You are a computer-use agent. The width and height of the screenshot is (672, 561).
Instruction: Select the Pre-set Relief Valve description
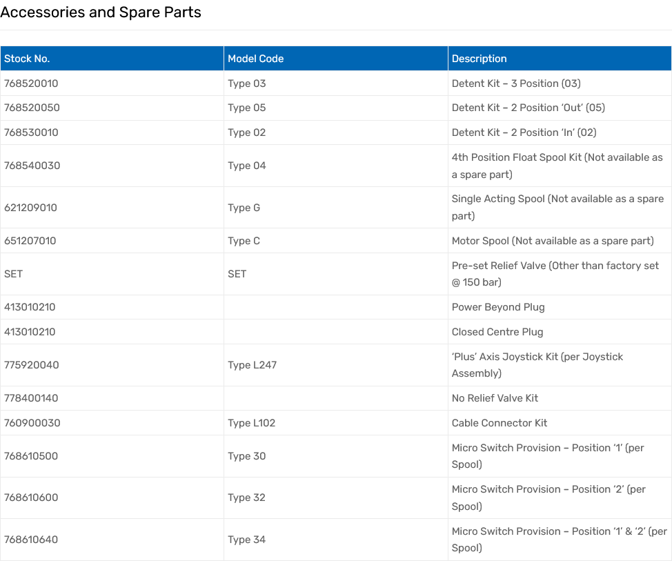[x=555, y=274]
